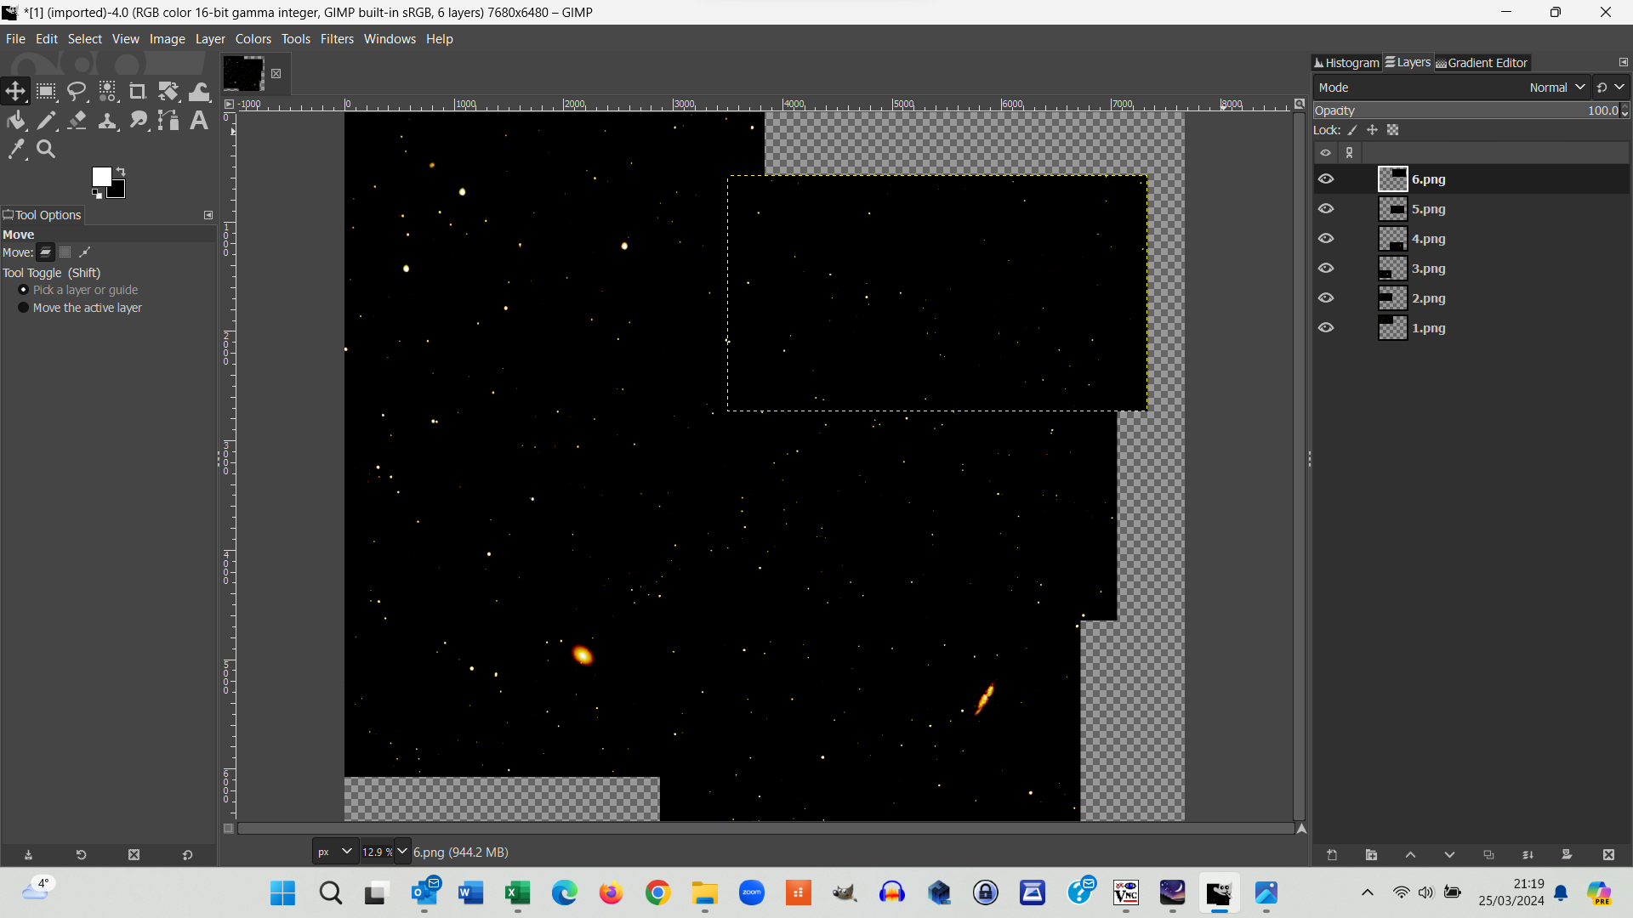Toggle lock pixels for the layer
Screen dimensions: 1633x918
pos(1352,130)
